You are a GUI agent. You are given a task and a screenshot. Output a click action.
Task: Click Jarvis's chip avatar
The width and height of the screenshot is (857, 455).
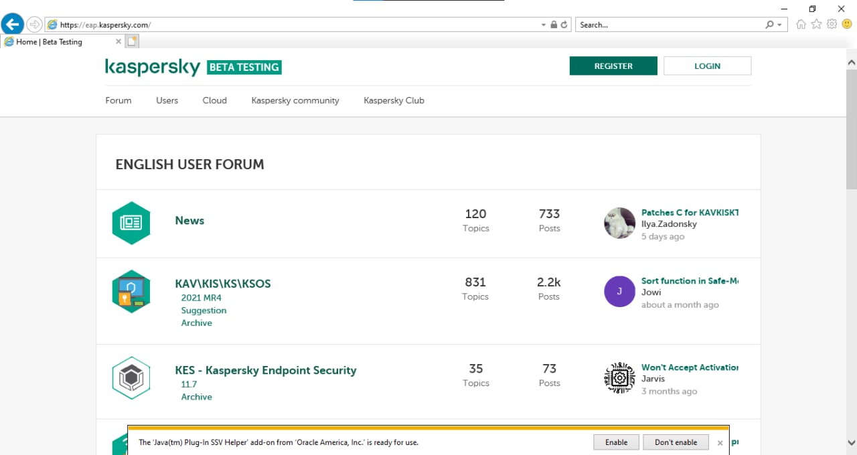click(619, 378)
